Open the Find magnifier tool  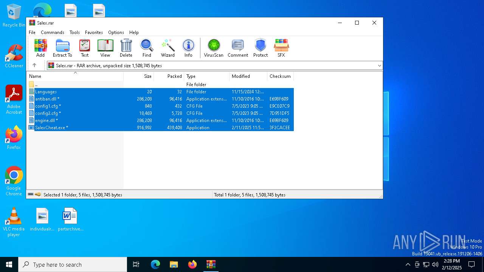(147, 48)
